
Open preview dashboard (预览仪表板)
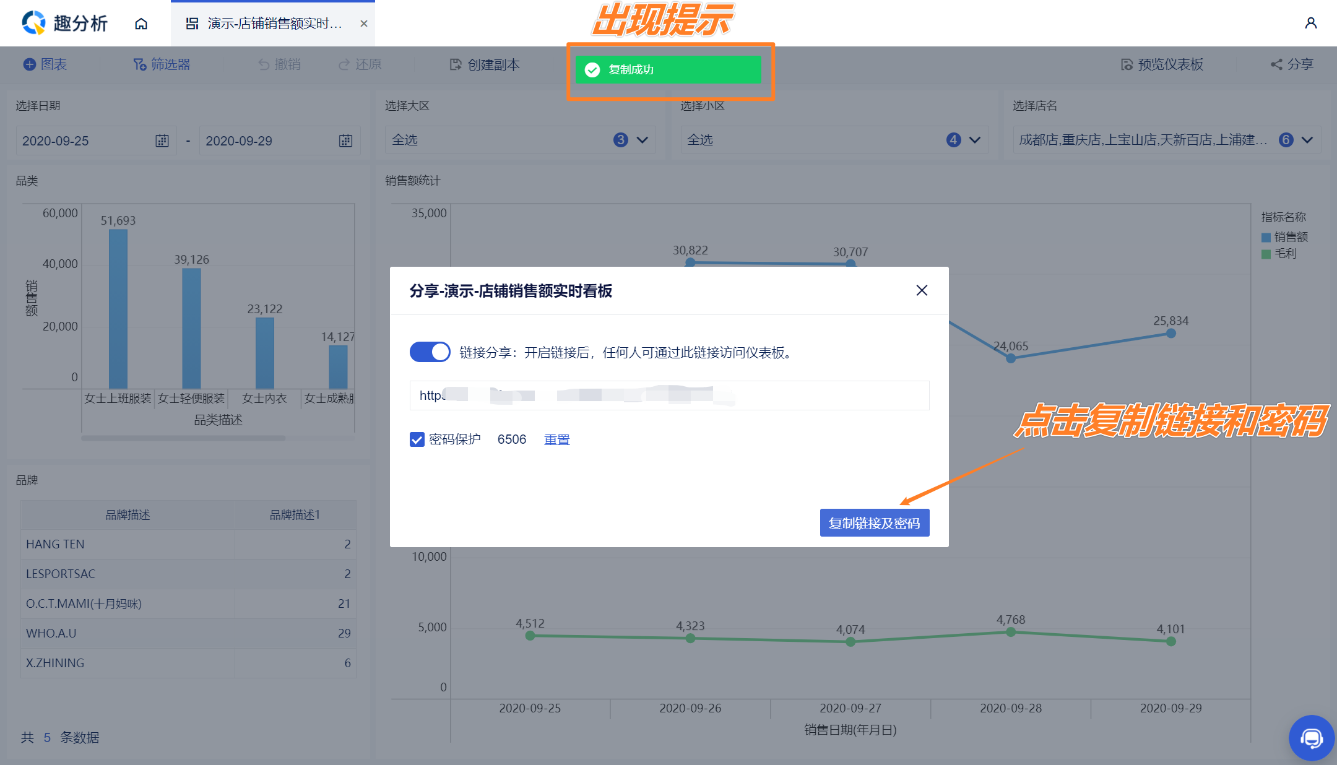tap(1162, 64)
